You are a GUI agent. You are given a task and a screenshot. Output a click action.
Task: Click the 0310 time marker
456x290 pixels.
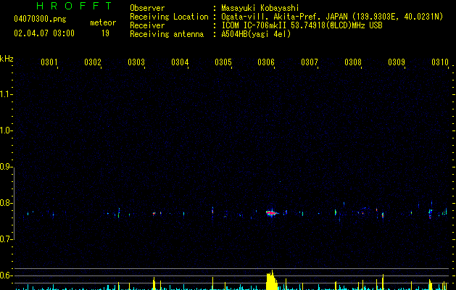440,62
